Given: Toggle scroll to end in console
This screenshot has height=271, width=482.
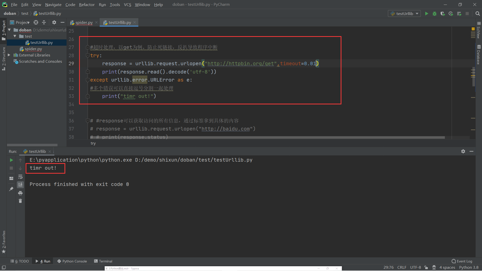Looking at the screenshot, I should (x=20, y=185).
